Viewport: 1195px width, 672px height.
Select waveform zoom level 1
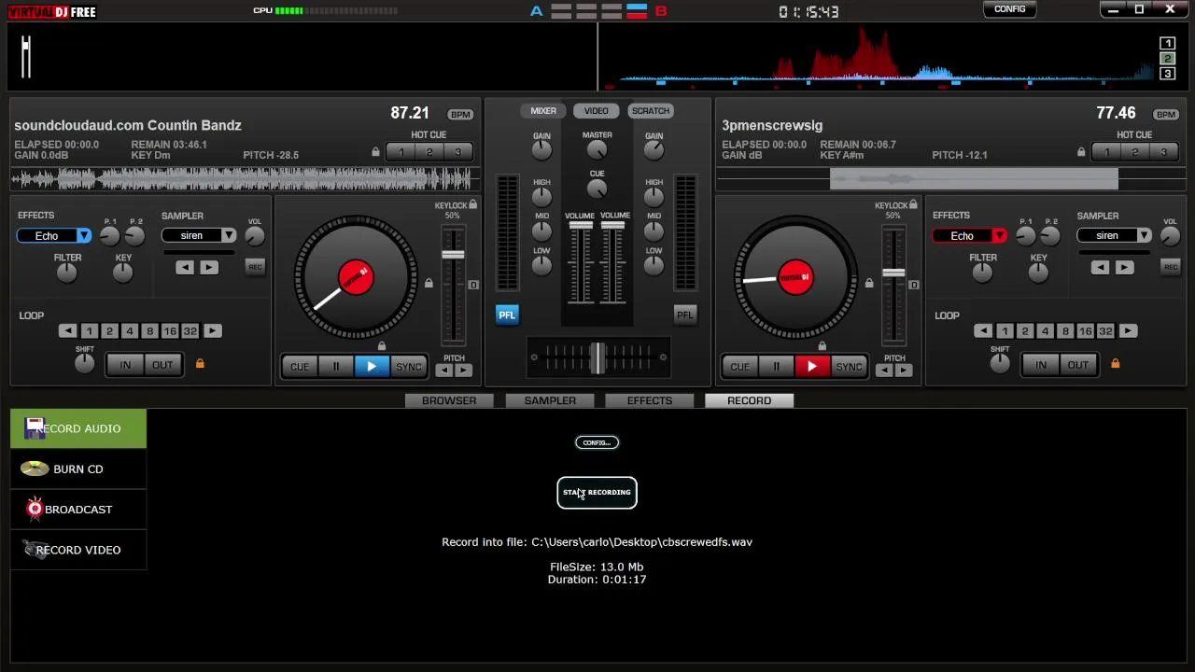[x=1167, y=44]
